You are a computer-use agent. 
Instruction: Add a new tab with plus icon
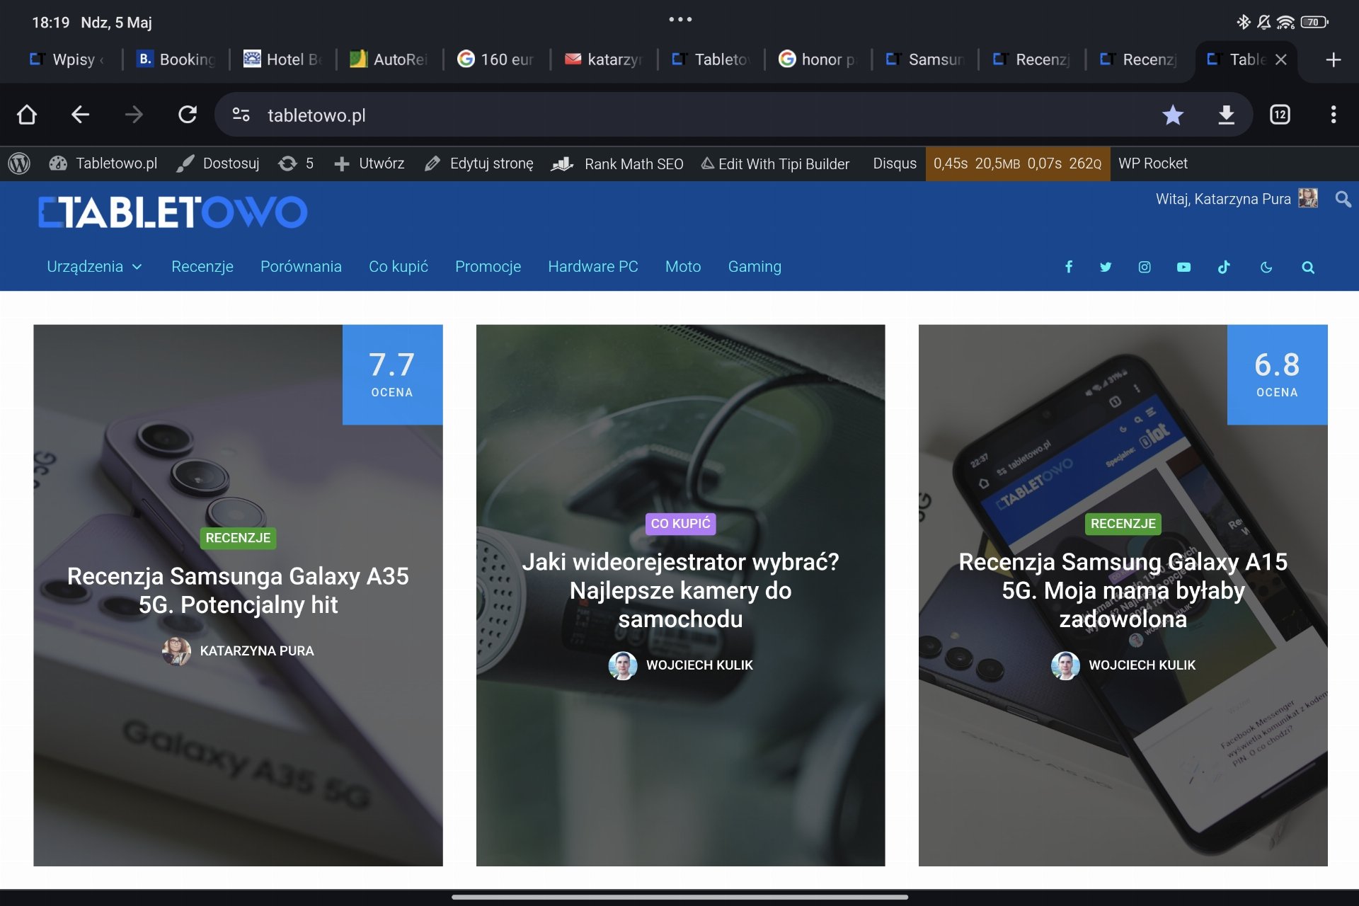1334,59
